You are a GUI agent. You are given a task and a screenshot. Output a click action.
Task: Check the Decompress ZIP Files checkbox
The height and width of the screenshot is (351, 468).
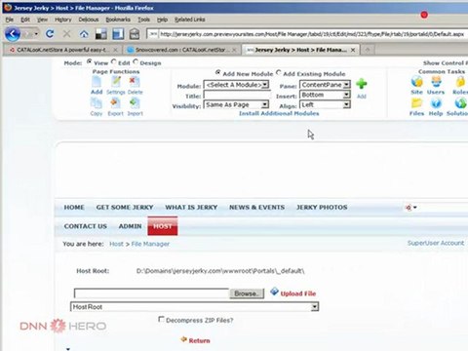pos(161,319)
